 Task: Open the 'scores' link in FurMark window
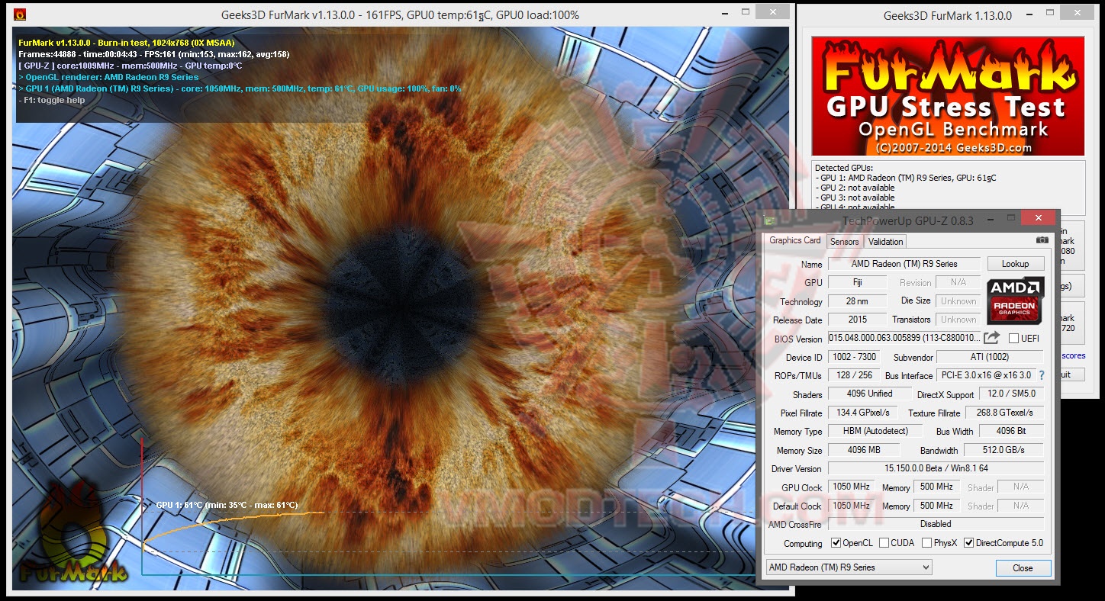point(1073,355)
